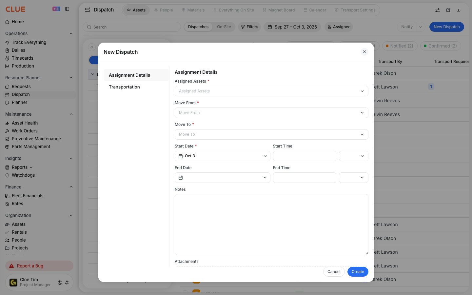Click the Watchdogs shield icon
The height and width of the screenshot is (295, 472).
[7, 175]
